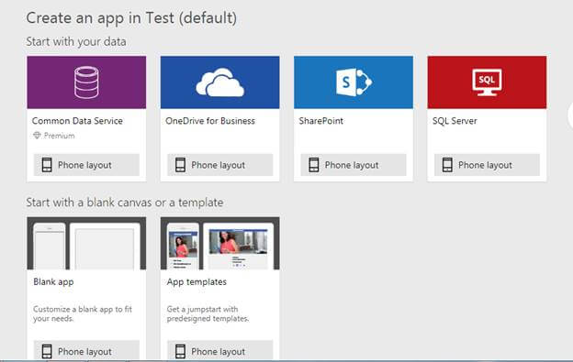Click the SharePoint card title
The width and height of the screenshot is (573, 362).
pyautogui.click(x=320, y=121)
